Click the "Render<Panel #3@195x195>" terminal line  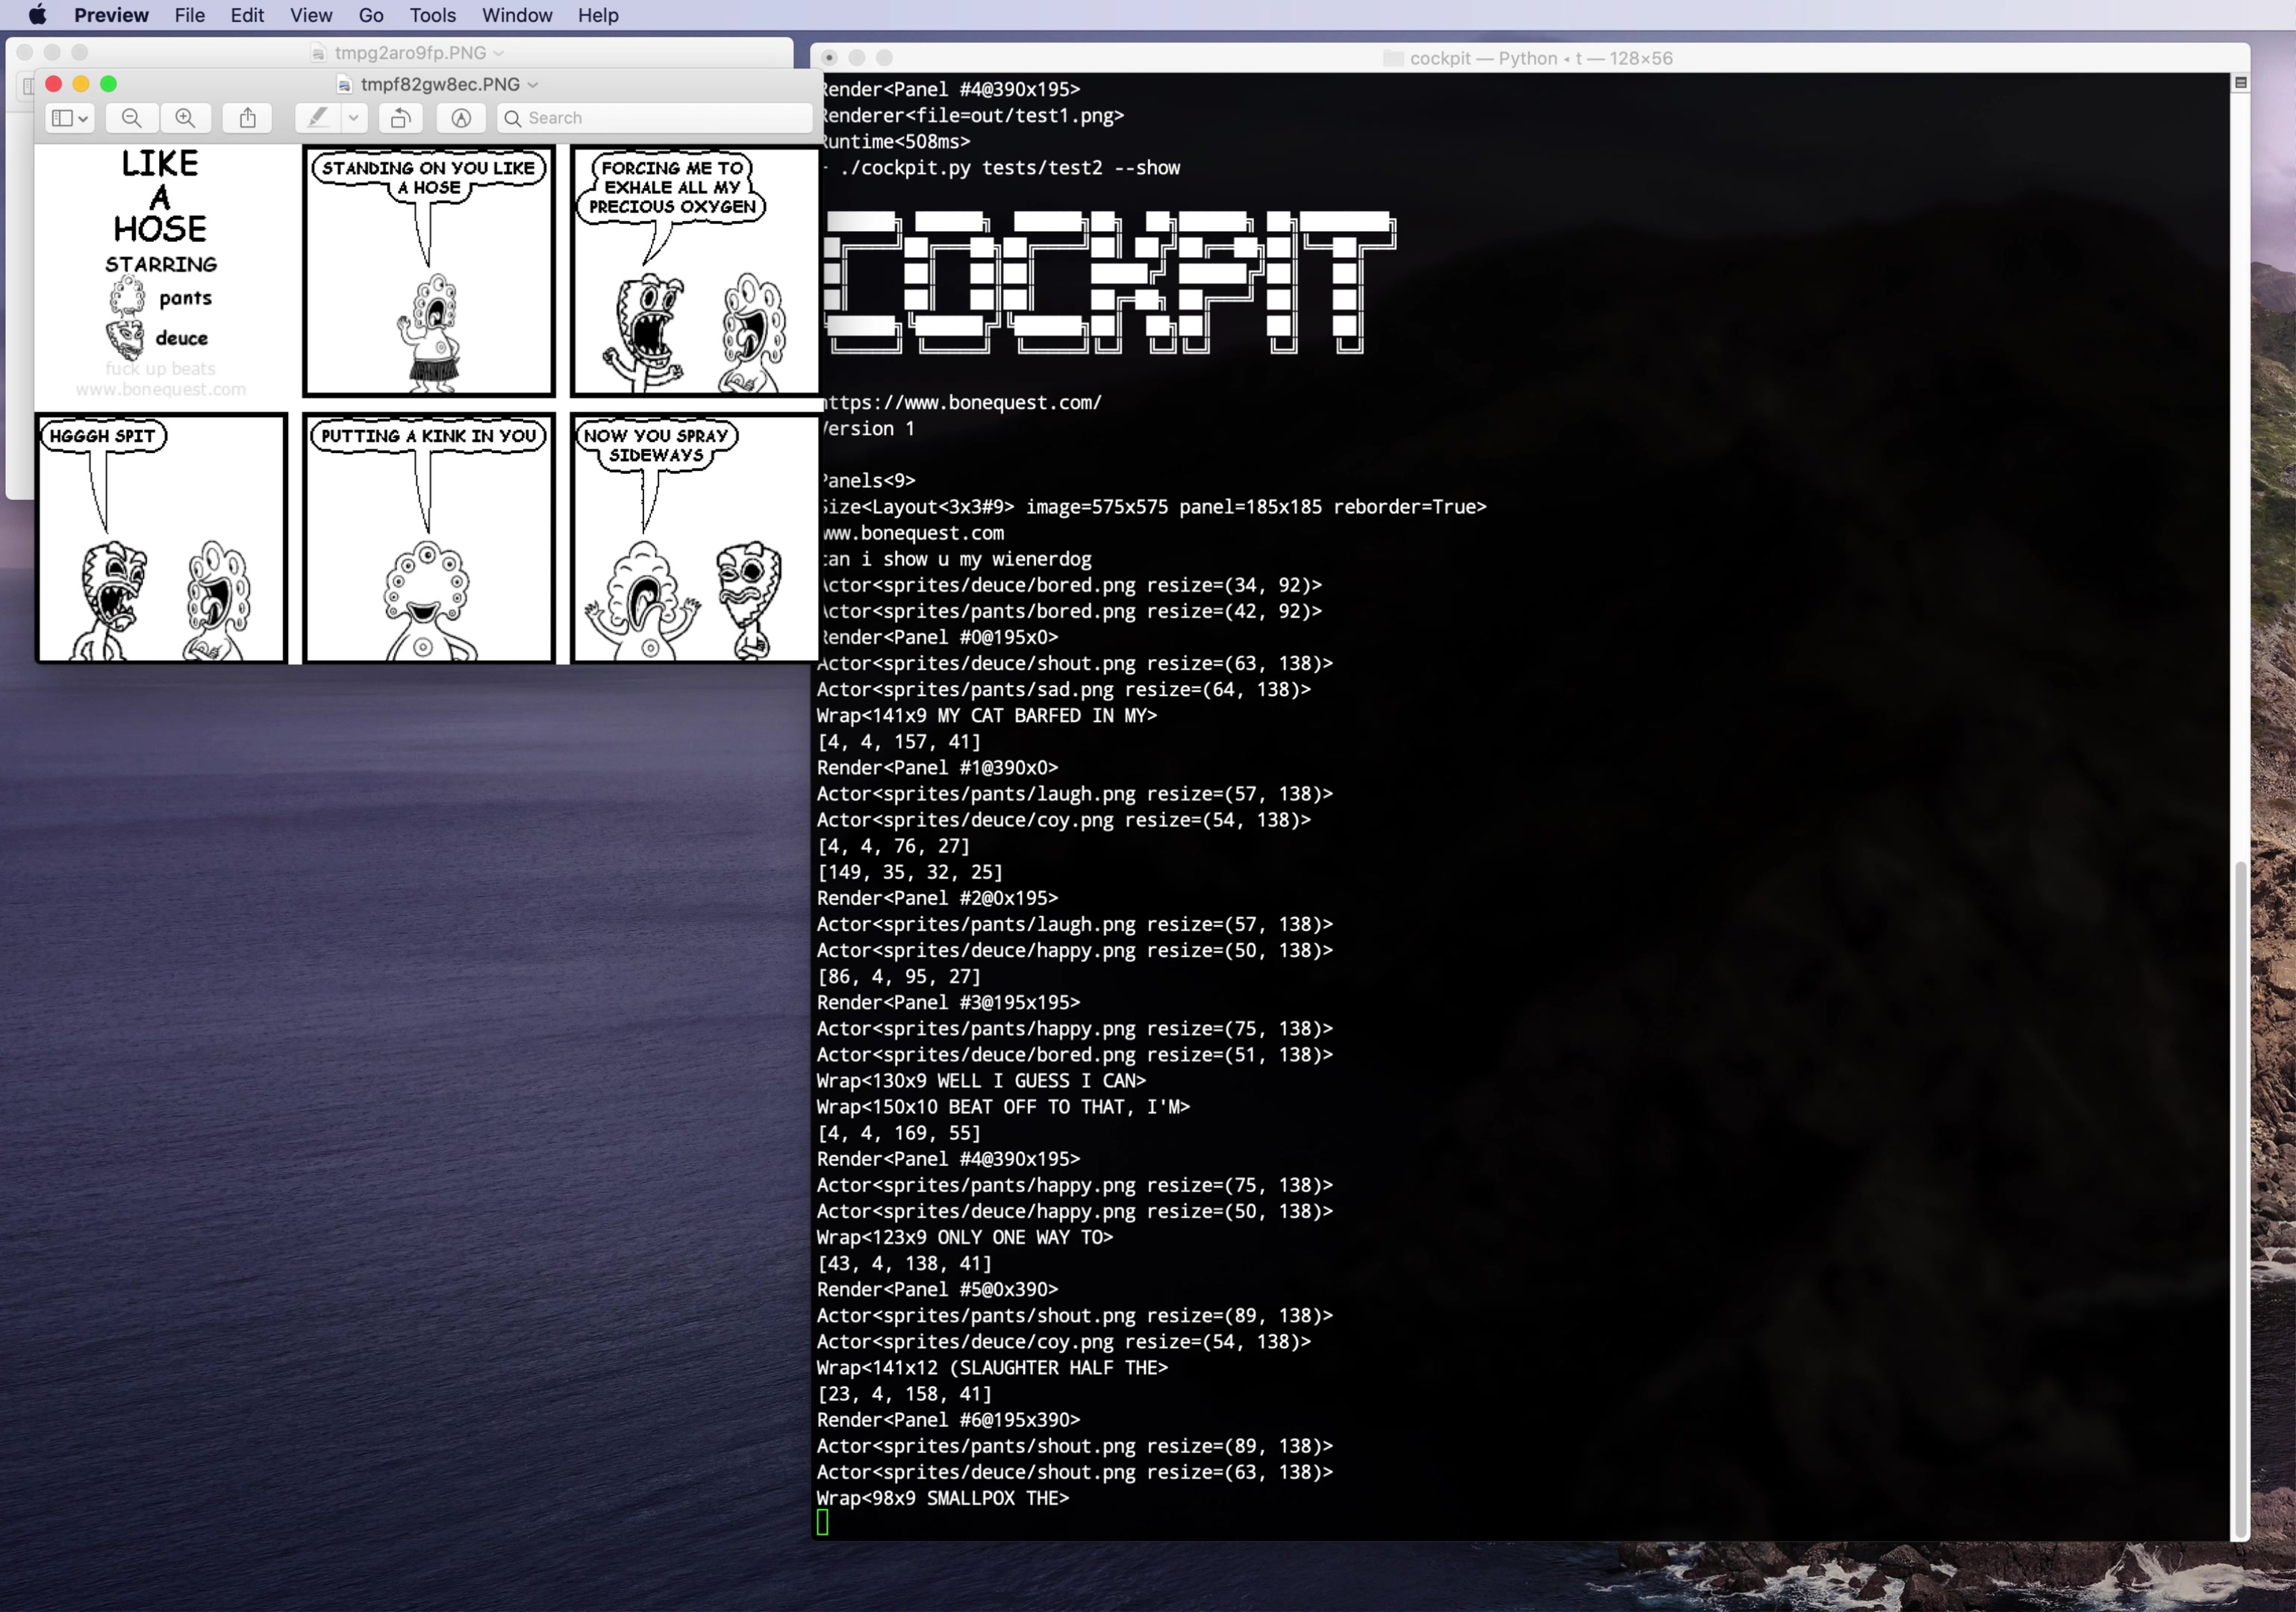click(949, 1002)
